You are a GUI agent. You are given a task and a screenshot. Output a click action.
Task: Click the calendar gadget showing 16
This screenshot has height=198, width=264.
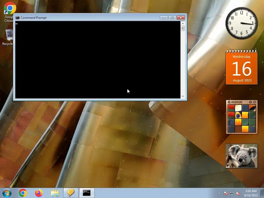pyautogui.click(x=242, y=67)
